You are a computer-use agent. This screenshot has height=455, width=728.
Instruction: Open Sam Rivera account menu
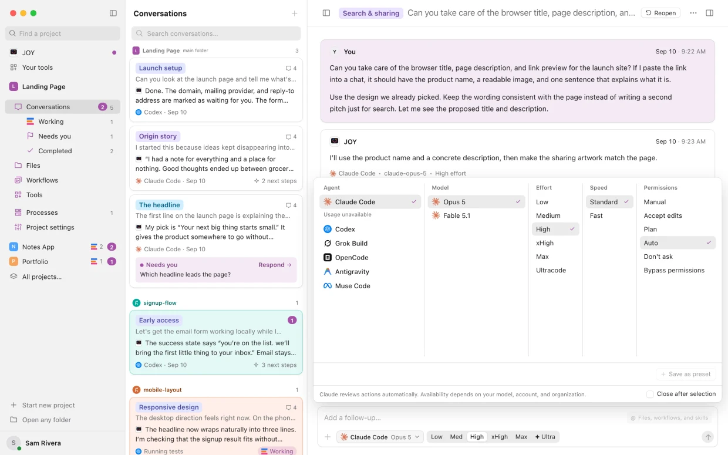pyautogui.click(x=62, y=443)
